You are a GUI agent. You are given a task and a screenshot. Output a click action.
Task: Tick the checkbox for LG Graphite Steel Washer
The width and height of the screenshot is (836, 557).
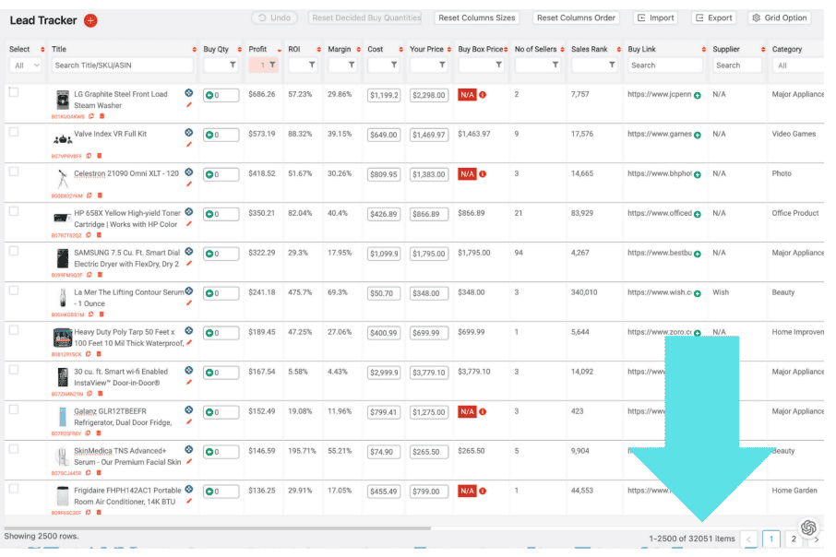tap(14, 92)
